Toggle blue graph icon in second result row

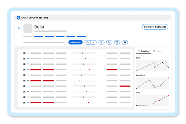coord(28,59)
